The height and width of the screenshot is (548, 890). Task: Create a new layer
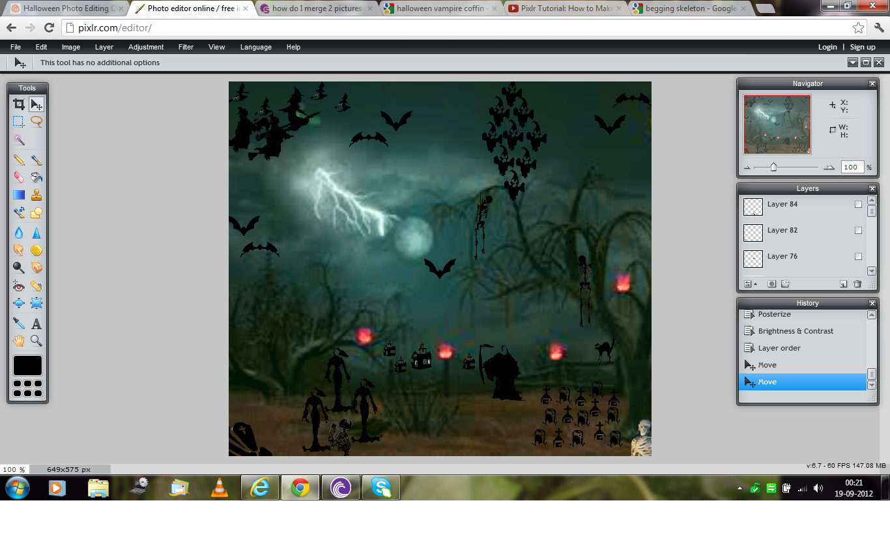pyautogui.click(x=843, y=283)
